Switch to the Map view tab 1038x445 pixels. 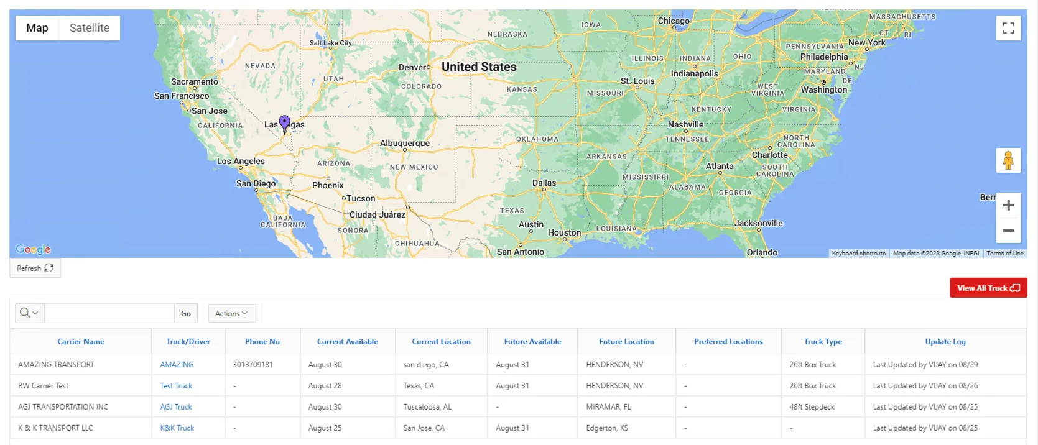[37, 28]
